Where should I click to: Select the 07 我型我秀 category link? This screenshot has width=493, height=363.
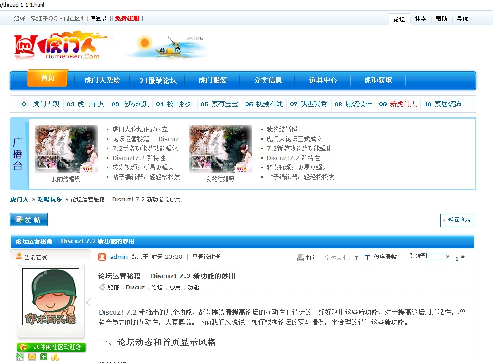[309, 104]
